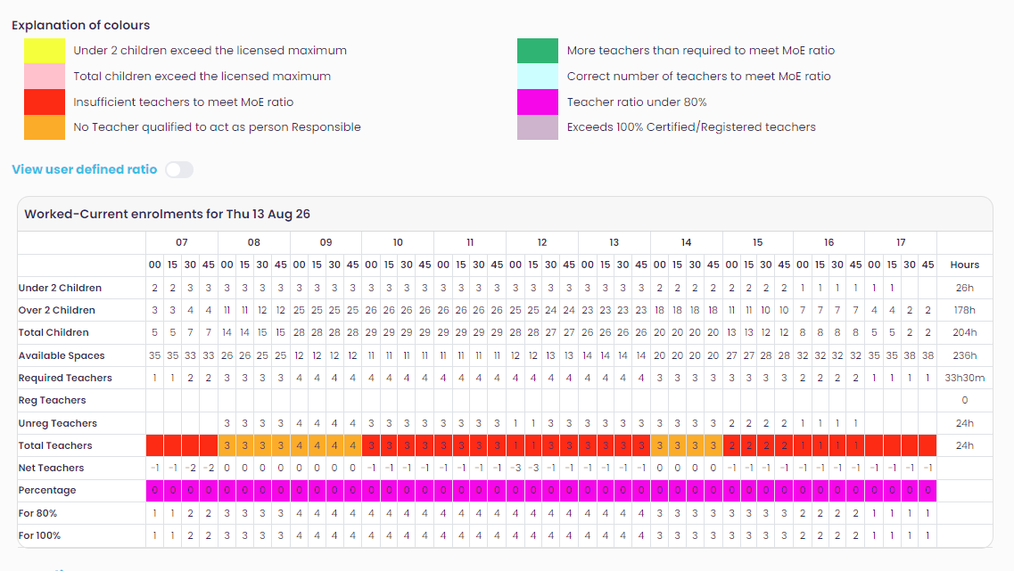
Task: Click the 12 hour column header
Action: pos(542,242)
